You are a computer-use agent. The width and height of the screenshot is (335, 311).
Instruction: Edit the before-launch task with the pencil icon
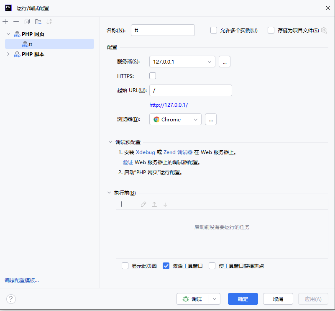(x=143, y=204)
